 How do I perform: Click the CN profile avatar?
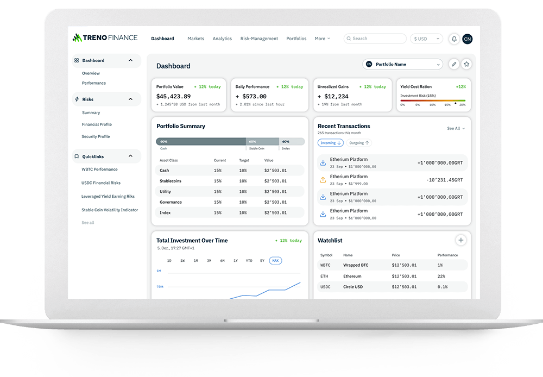(468, 39)
